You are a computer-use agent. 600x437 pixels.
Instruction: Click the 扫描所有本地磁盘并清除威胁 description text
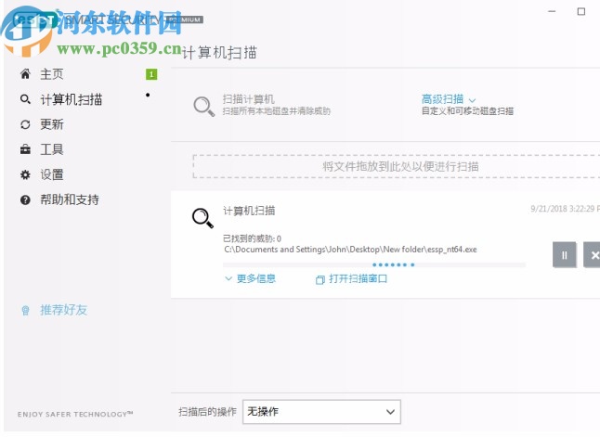(276, 111)
